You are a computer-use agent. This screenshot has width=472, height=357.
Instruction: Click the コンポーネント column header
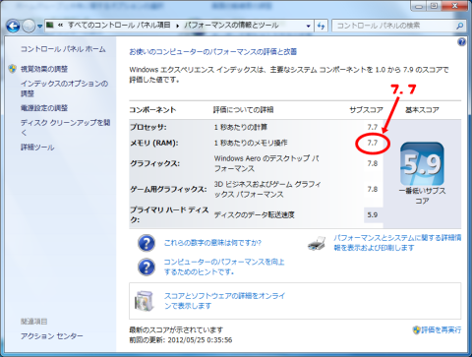[152, 110]
